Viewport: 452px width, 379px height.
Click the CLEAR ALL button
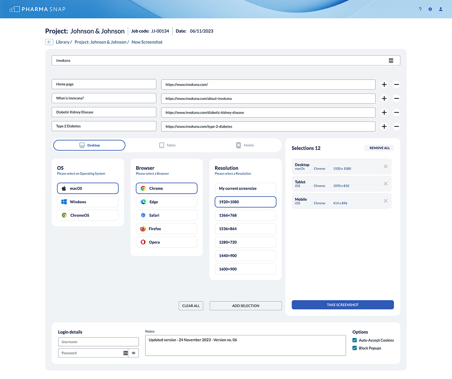(x=191, y=306)
